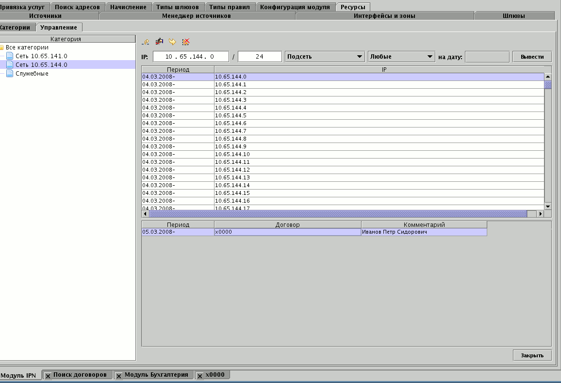Click the yellow arrow icon in toolbar
This screenshot has width=561, height=383.
coord(172,42)
